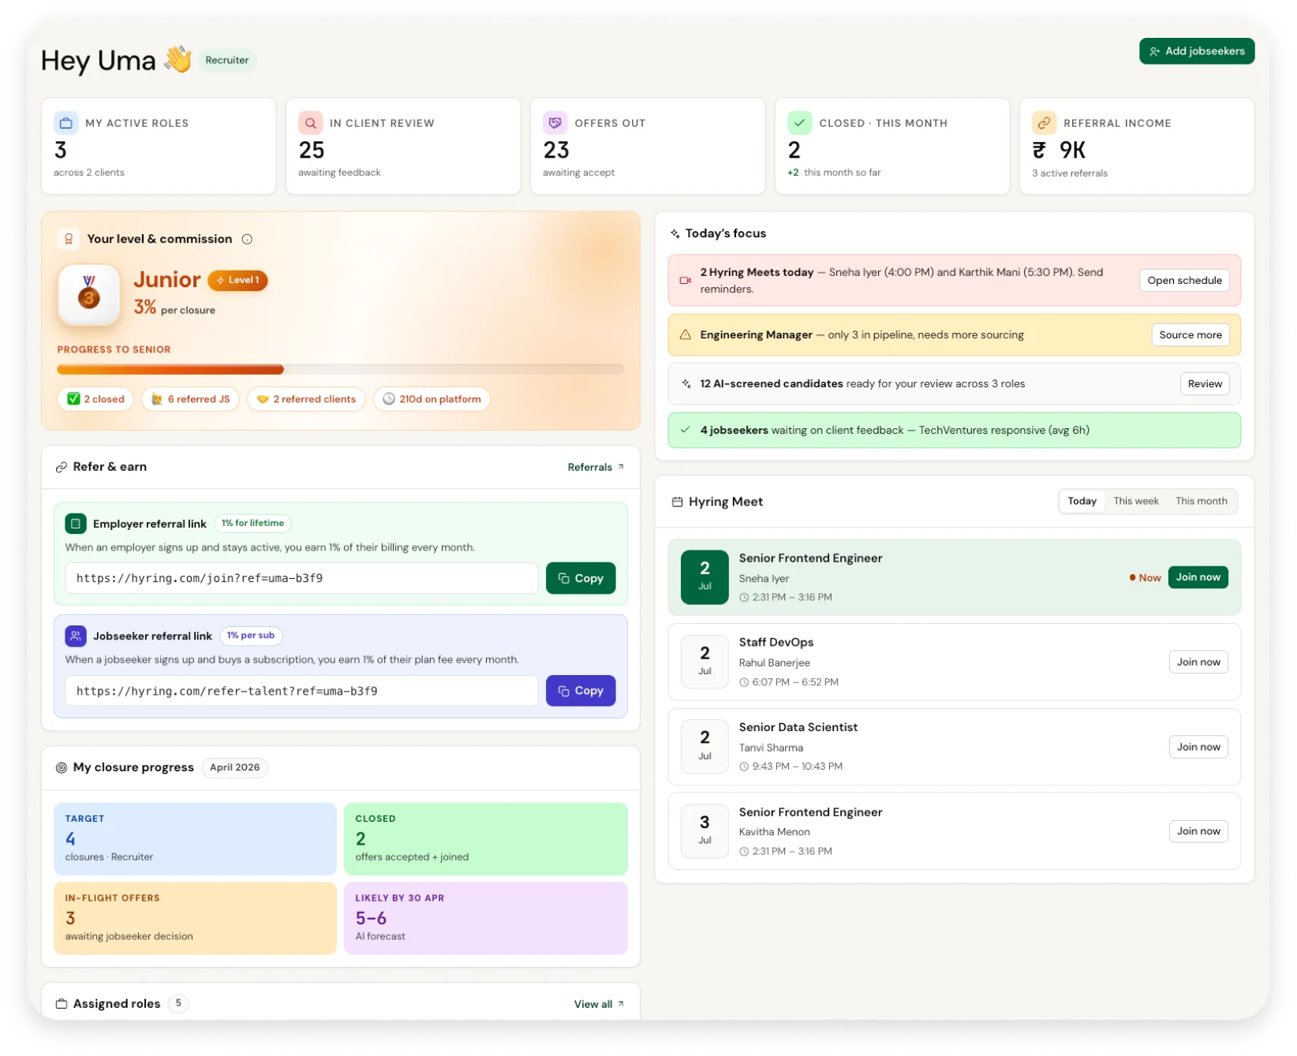Click "Rahul Banerjee" name
The height and width of the screenshot is (1056, 1297).
point(774,663)
